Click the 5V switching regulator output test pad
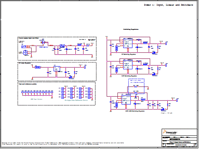The height and width of the screenshot is (149, 199). pos(166,43)
